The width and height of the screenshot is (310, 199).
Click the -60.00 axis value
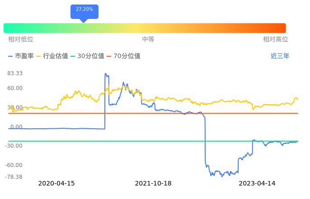coord(14,165)
